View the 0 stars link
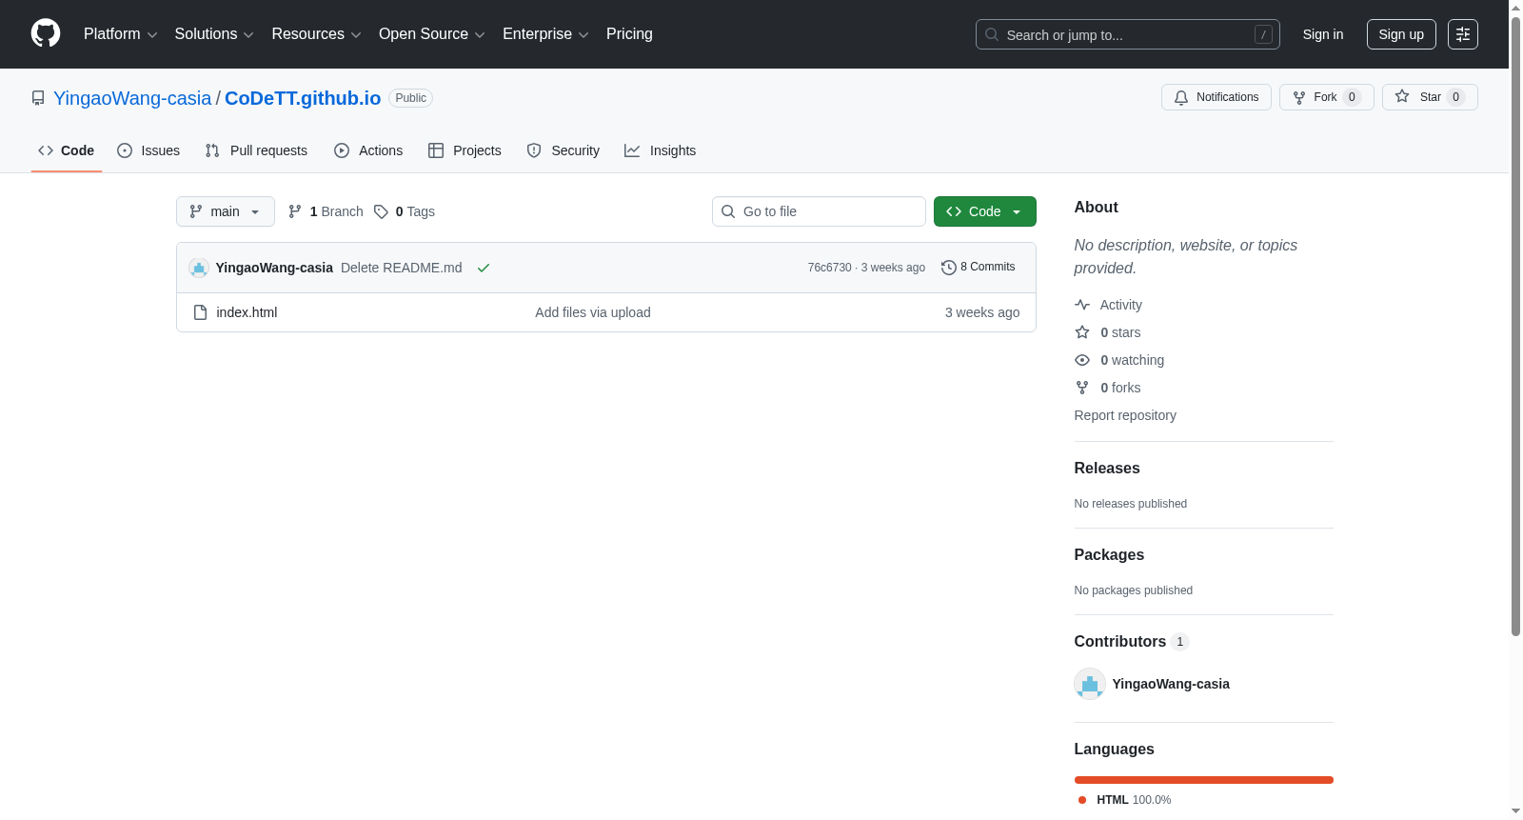1523x820 pixels. pos(1108,332)
